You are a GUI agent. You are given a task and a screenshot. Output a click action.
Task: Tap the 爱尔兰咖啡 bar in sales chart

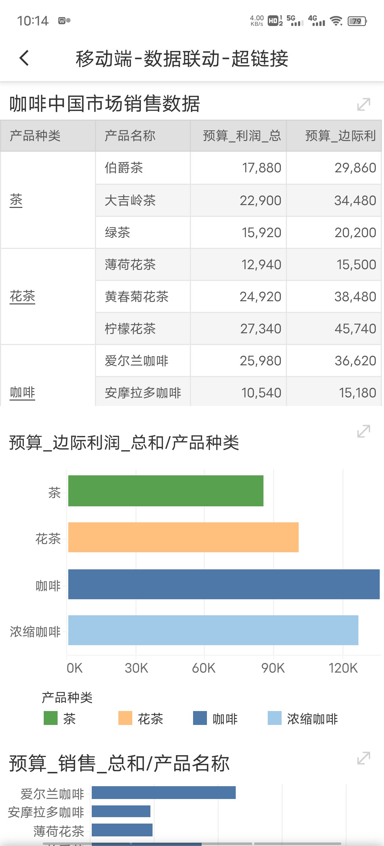(x=164, y=793)
